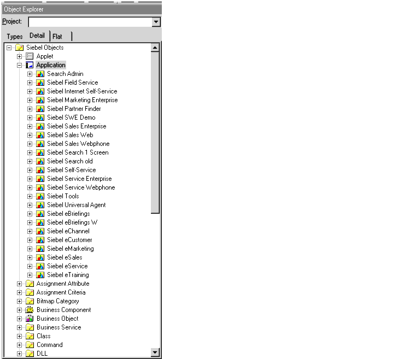Click the Siebel Sales Enterprise icon
This screenshot has height=359, width=410.
pyautogui.click(x=40, y=126)
